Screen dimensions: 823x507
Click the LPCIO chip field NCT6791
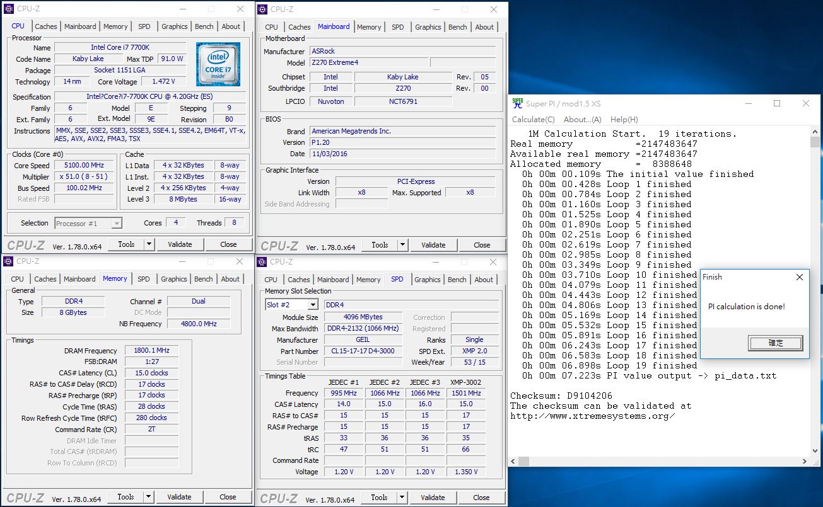click(x=403, y=101)
